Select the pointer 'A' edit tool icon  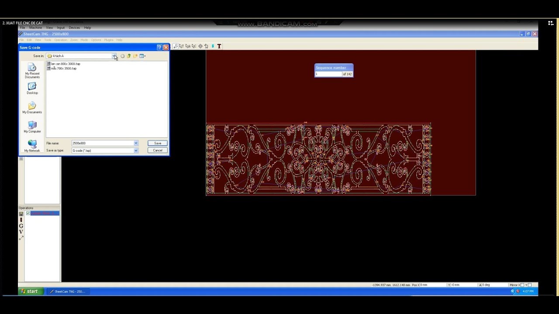(188, 46)
